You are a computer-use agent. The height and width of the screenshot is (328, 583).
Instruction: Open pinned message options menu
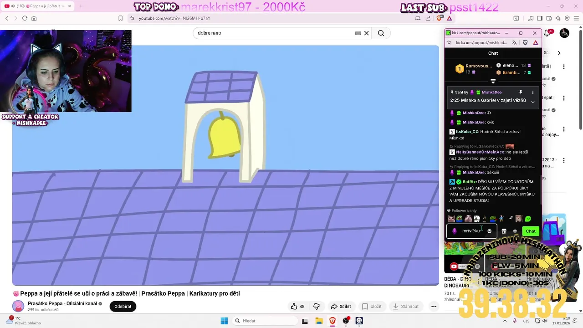point(532,92)
